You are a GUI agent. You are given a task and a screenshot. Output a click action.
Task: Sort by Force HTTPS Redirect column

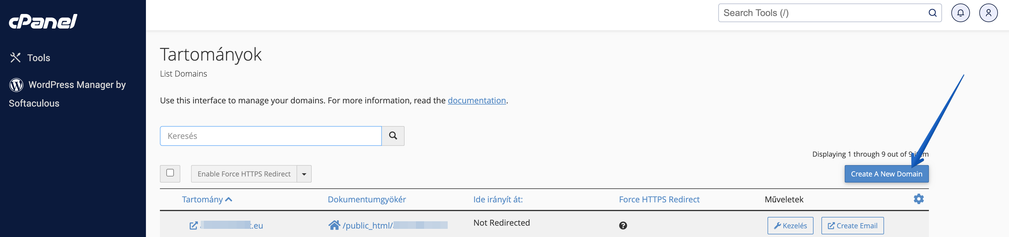point(659,199)
